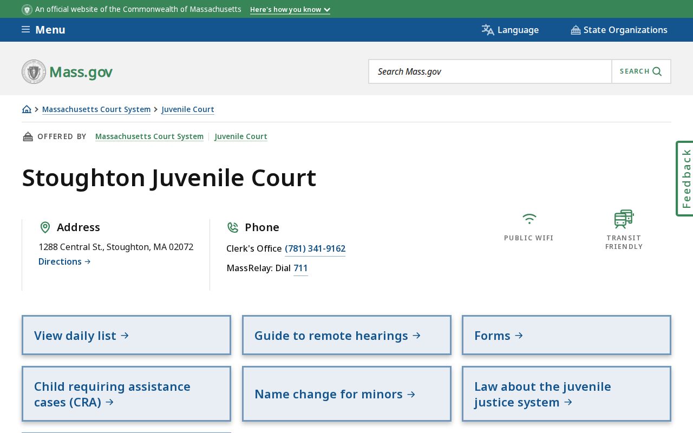Open State Organizations menu
Image resolution: width=693 pixels, height=433 pixels.
[x=619, y=30]
